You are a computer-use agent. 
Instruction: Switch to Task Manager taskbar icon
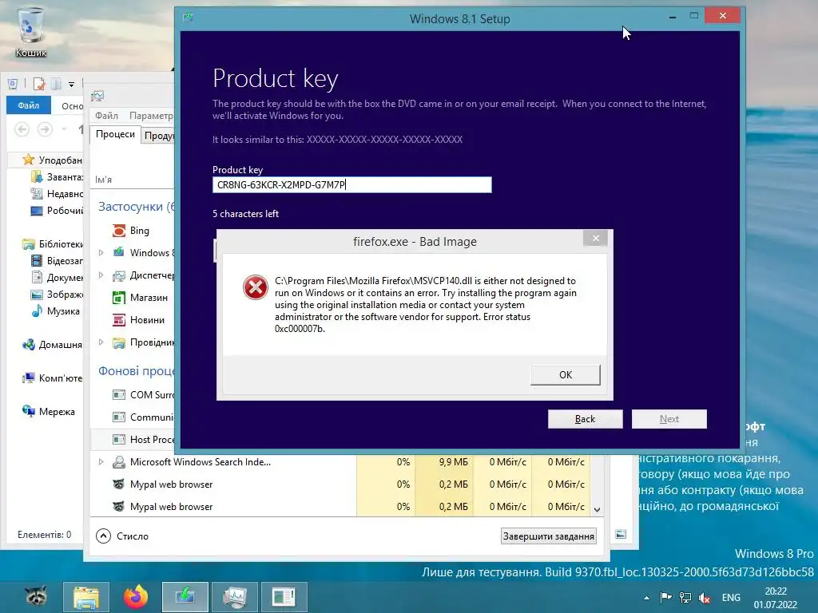[x=235, y=597]
